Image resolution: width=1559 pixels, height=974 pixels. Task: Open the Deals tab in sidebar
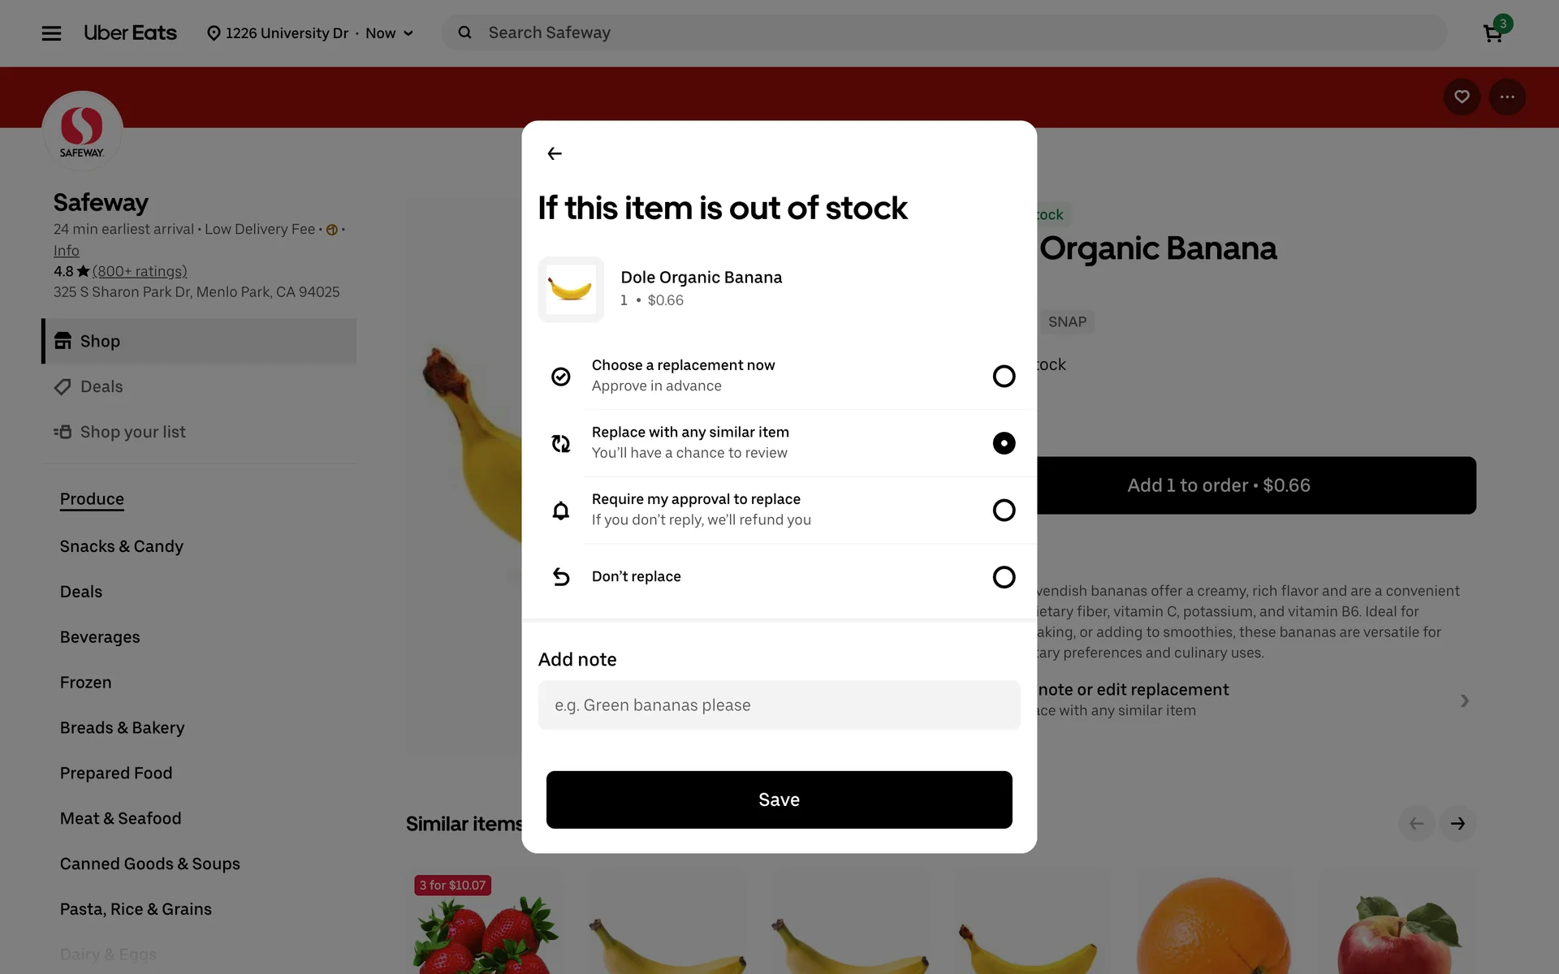[x=101, y=386]
